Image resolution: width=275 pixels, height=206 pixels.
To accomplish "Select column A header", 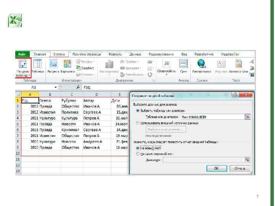I will (30, 95).
